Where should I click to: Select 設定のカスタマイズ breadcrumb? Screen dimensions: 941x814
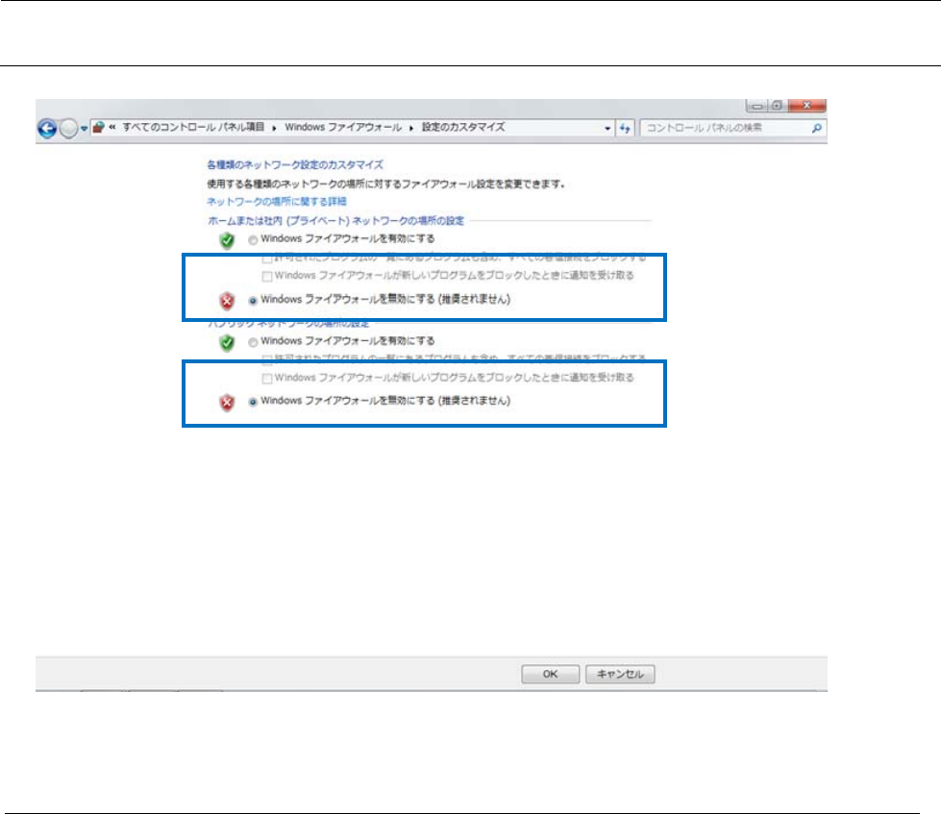pyautogui.click(x=462, y=127)
